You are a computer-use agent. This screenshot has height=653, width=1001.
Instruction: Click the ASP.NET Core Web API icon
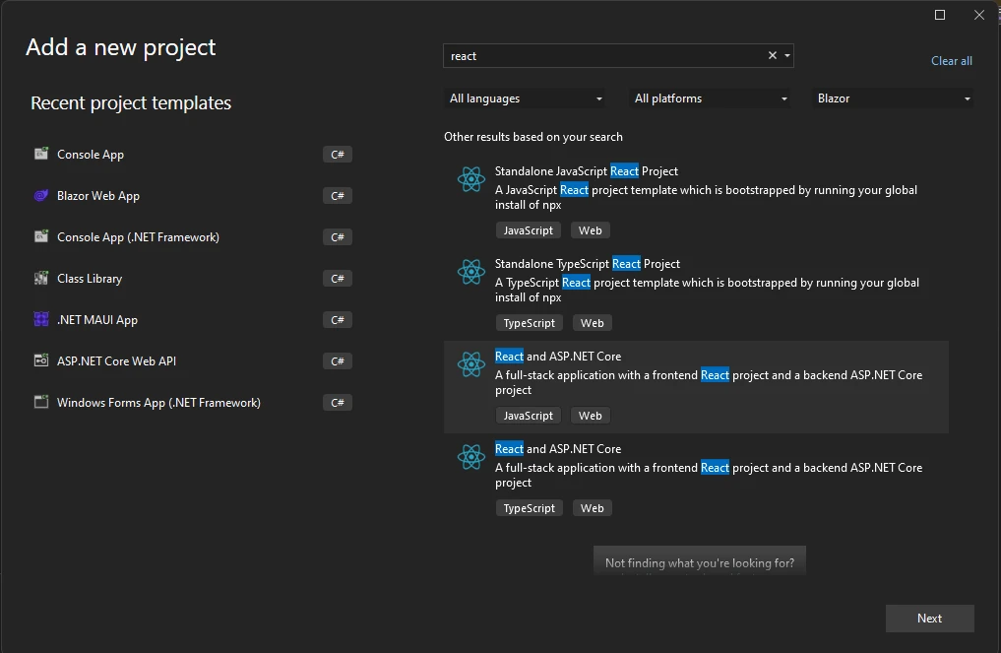tap(41, 361)
